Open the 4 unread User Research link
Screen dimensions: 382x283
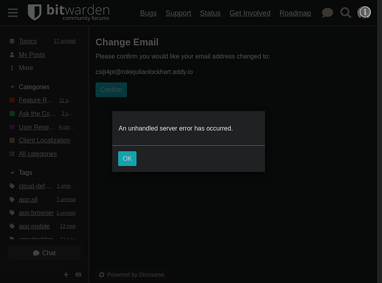67,127
